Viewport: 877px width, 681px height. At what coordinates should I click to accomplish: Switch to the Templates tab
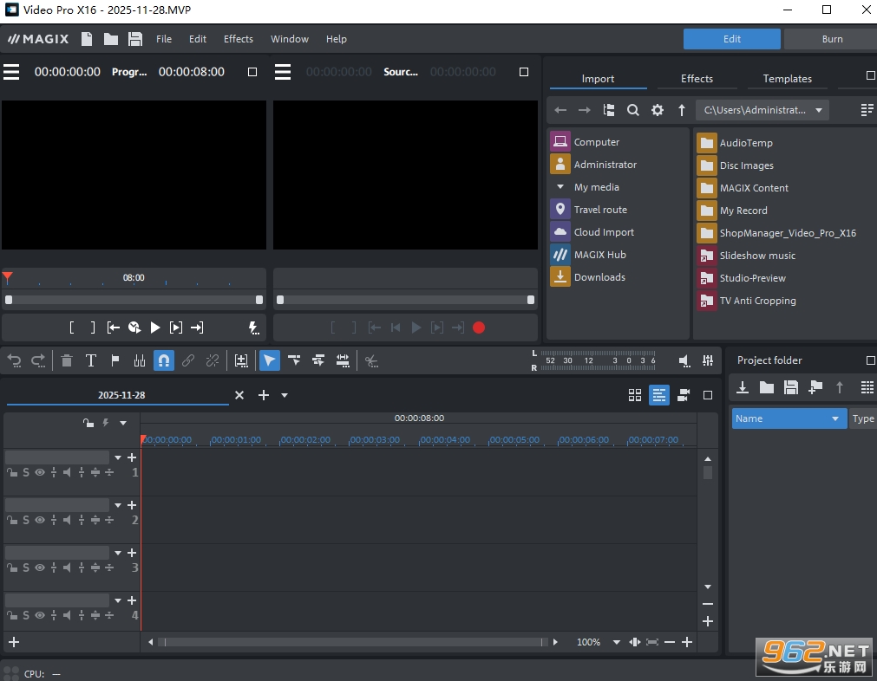click(788, 79)
